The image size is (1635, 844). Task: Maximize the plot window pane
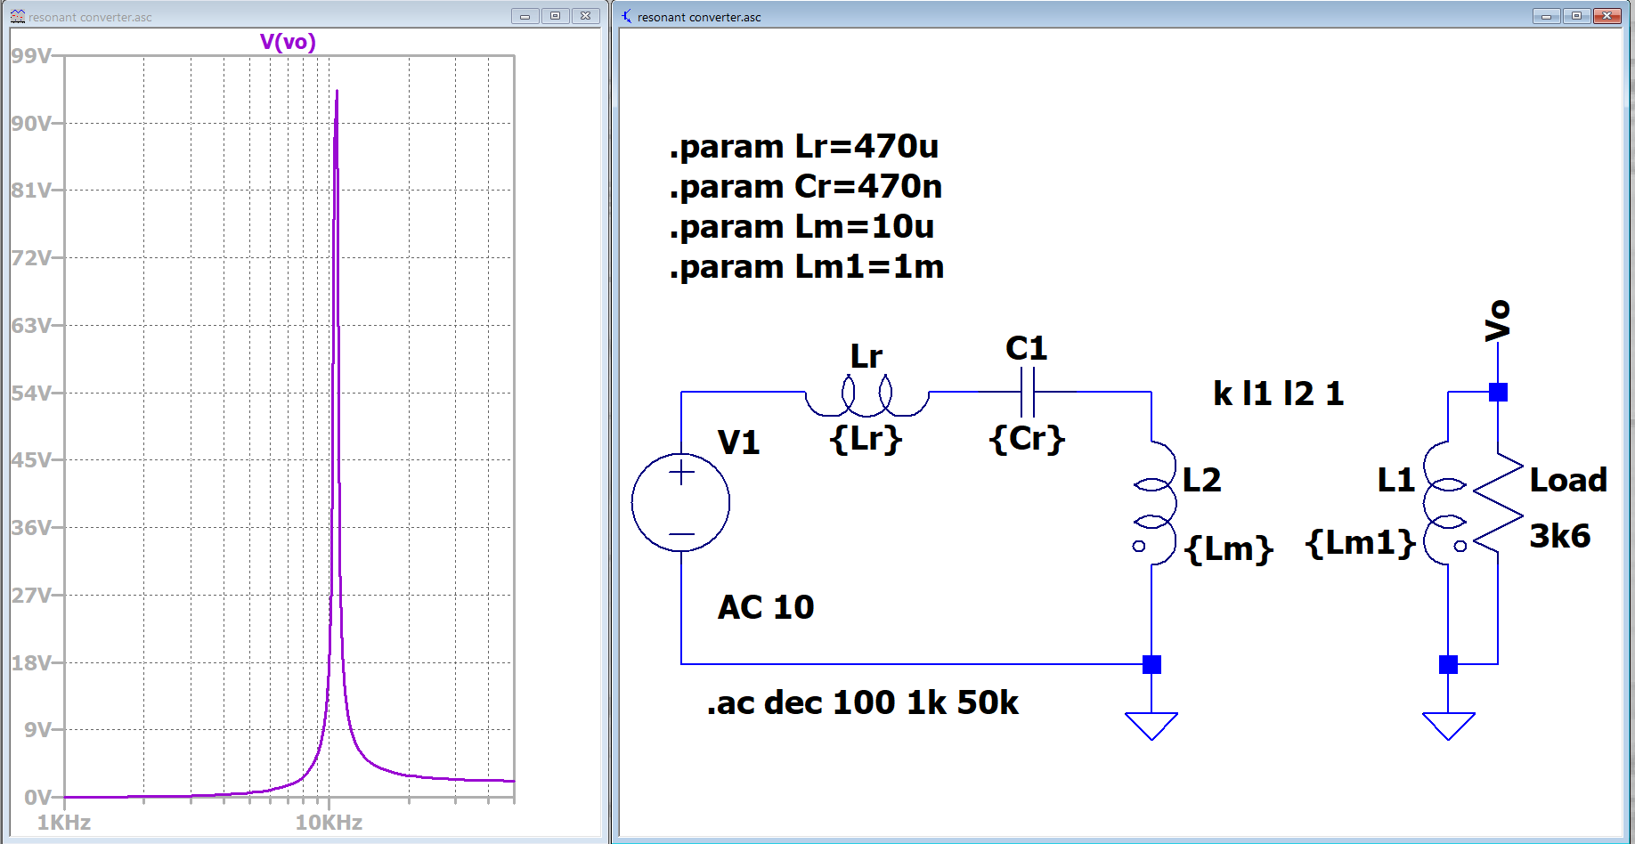[555, 16]
